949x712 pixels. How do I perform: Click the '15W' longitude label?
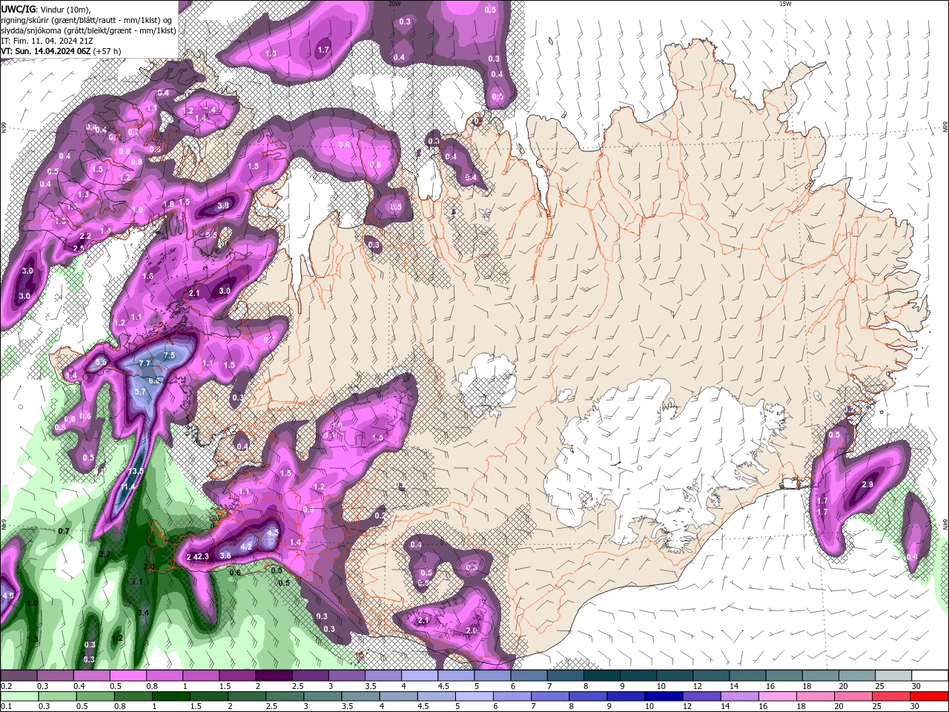pyautogui.click(x=785, y=4)
